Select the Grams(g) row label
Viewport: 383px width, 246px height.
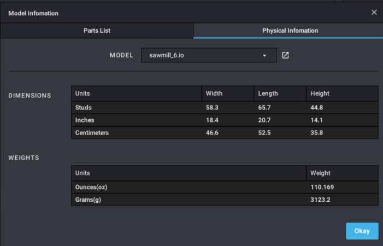coord(87,200)
